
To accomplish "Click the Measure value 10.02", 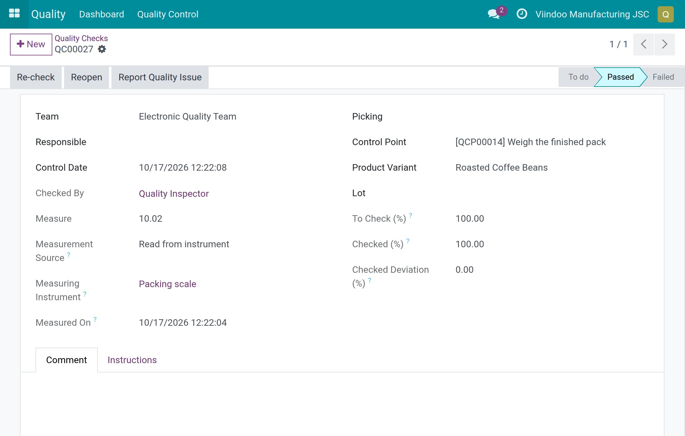I will click(x=150, y=219).
